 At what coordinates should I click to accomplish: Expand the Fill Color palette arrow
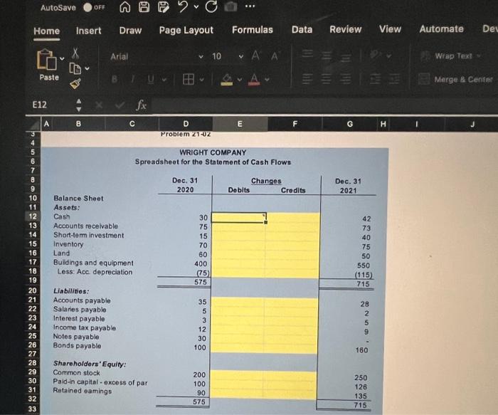coord(240,79)
